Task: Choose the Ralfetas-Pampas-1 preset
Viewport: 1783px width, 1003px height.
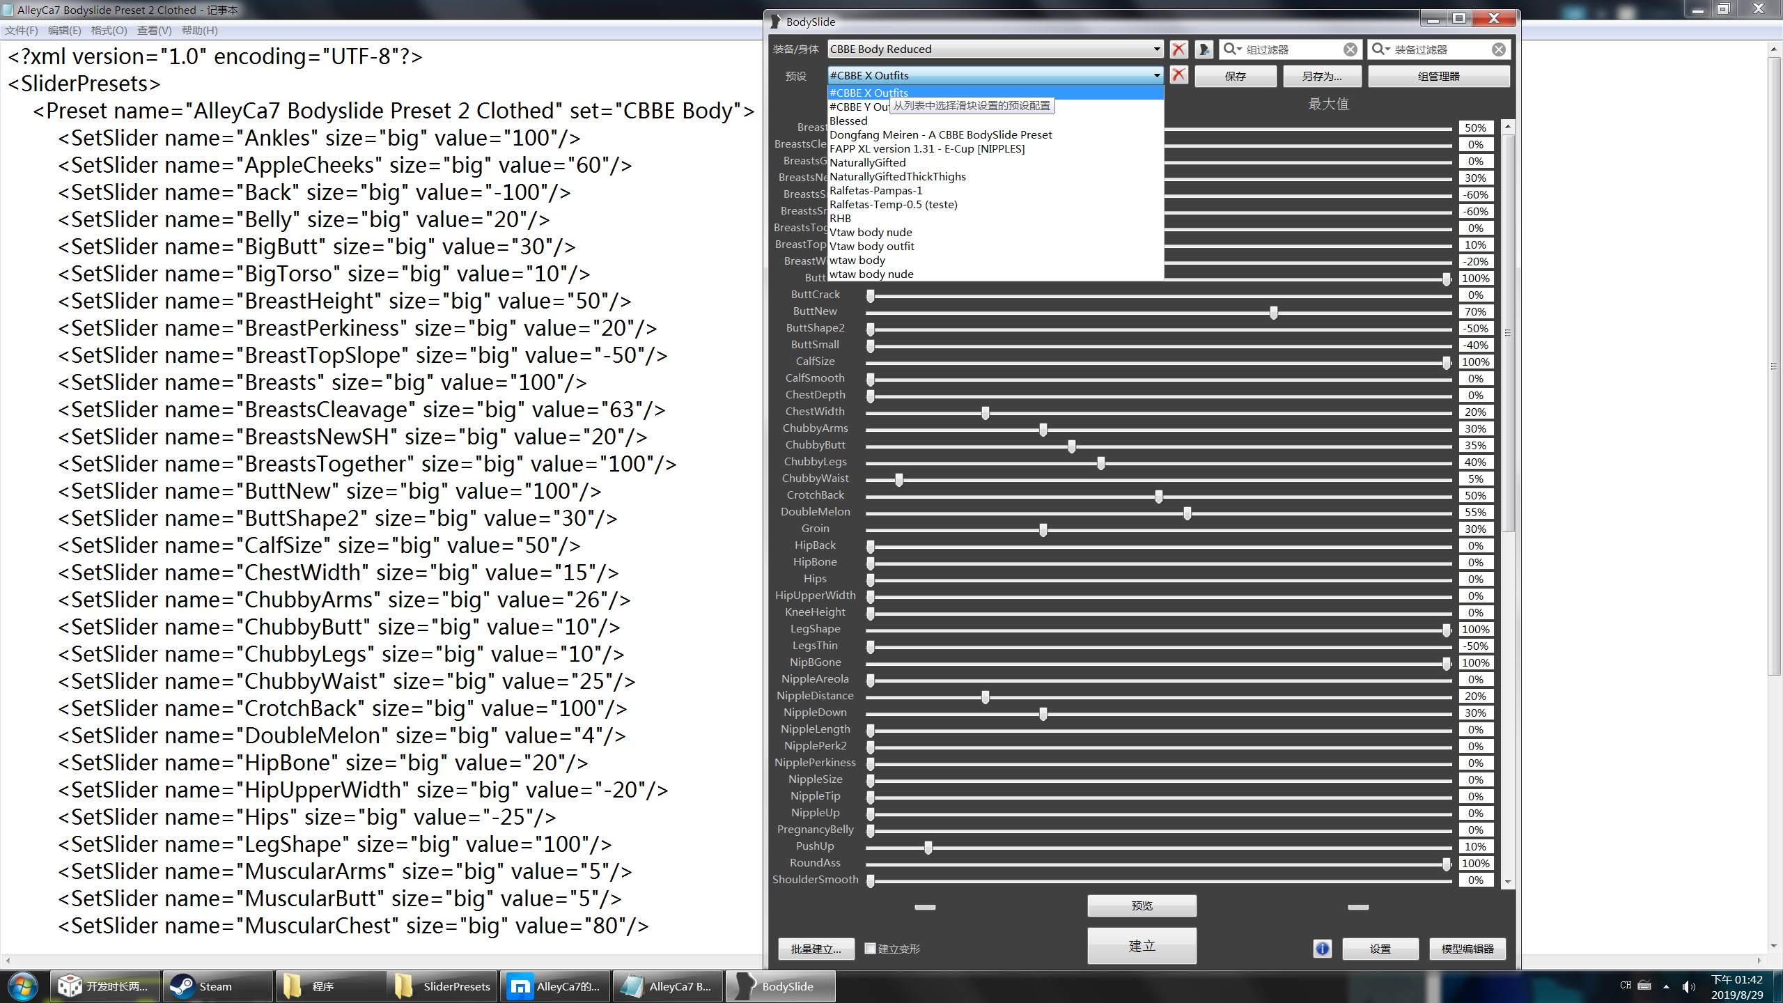Action: (995, 190)
